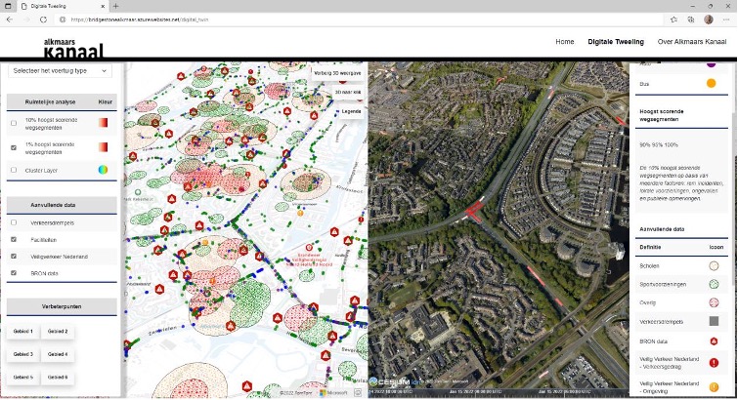This screenshot has width=738, height=400.
Task: Enable the Verkeersdrempels checkbox
Action: [13, 222]
